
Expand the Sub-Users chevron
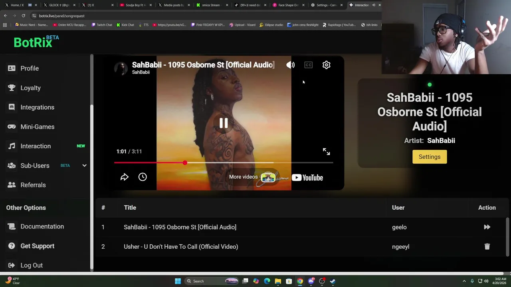(84, 165)
